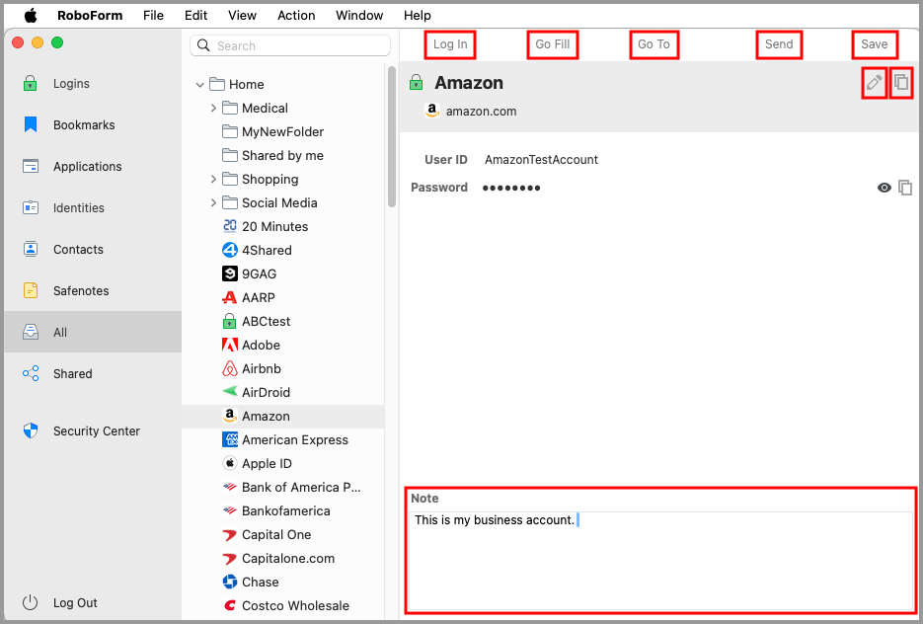
Task: Click the Safenotes note icon
Action: (x=30, y=290)
